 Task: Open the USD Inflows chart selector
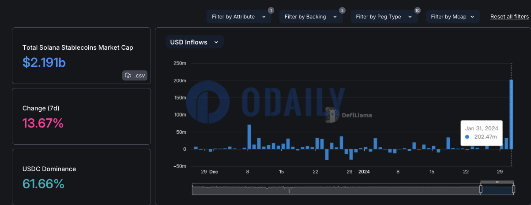click(x=194, y=42)
